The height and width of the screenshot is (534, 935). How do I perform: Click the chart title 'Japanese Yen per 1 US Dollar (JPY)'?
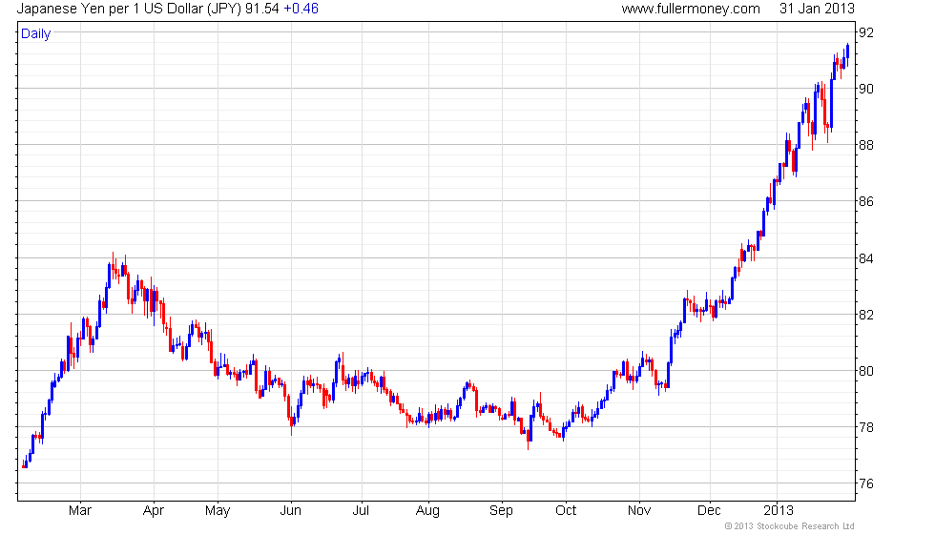click(130, 9)
